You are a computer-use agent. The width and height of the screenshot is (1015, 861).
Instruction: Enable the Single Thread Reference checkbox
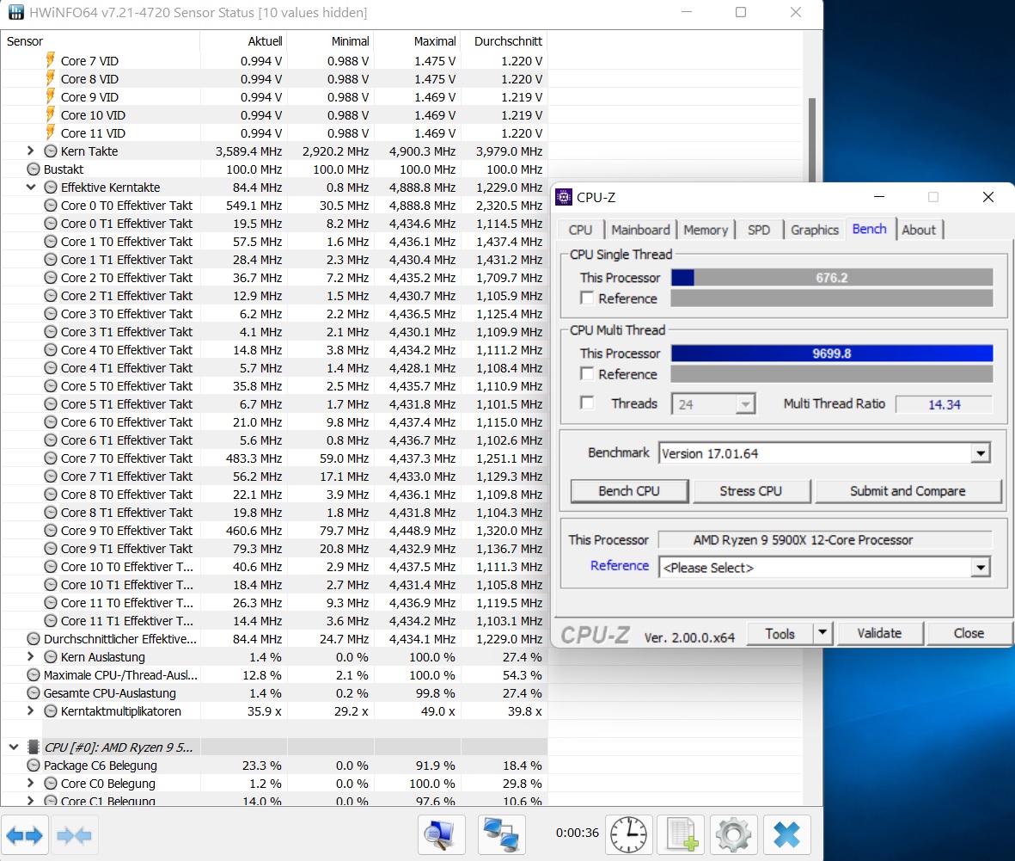click(587, 298)
